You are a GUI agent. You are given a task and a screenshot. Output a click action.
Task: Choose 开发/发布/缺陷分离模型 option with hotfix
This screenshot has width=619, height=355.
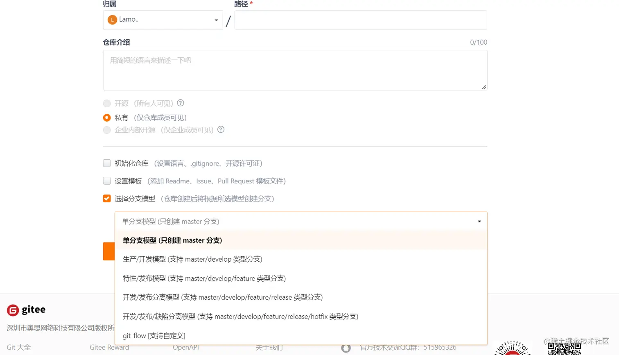(x=301, y=317)
